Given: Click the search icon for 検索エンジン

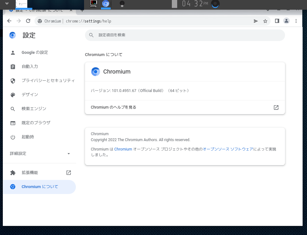Looking at the screenshot, I should pos(13,109).
